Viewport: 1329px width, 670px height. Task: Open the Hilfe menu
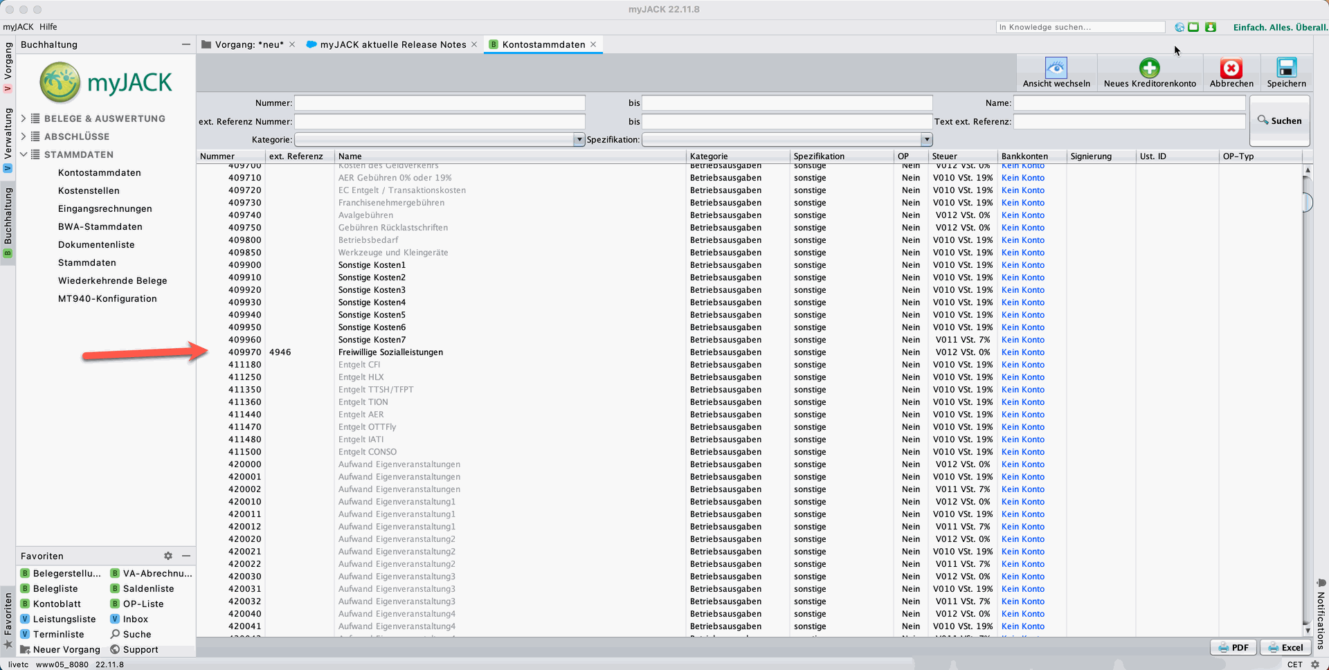(x=48, y=27)
